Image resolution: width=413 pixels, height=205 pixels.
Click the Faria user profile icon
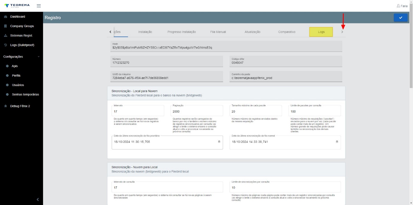398,6
